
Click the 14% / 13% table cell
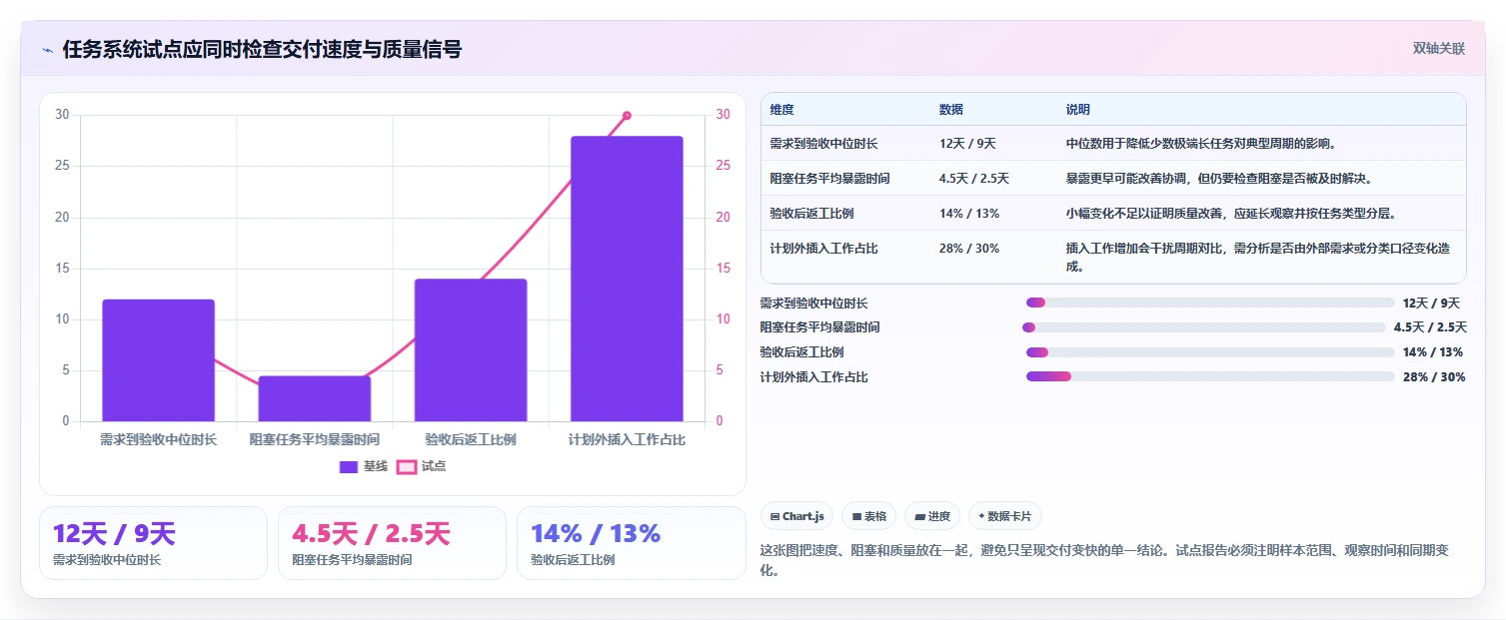tap(969, 214)
